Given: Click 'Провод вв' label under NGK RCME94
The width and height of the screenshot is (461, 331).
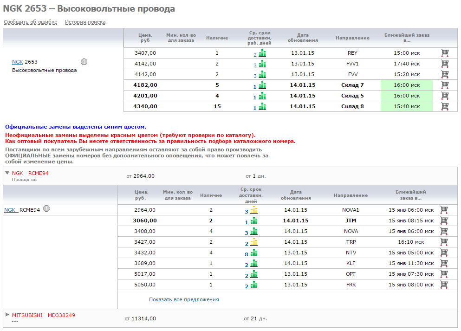Looking at the screenshot, I should tap(24, 179).
